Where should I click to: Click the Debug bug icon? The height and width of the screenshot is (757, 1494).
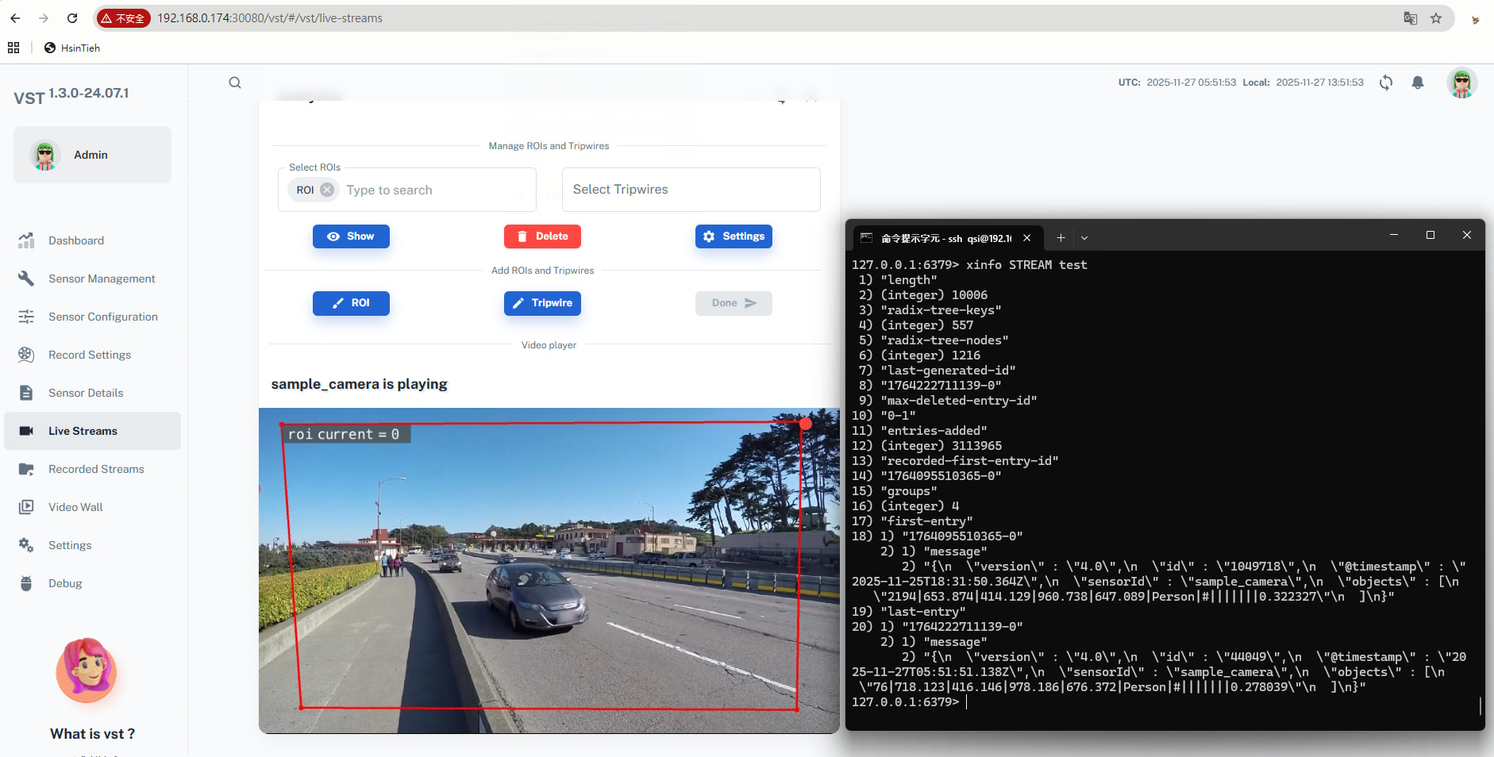pos(26,583)
